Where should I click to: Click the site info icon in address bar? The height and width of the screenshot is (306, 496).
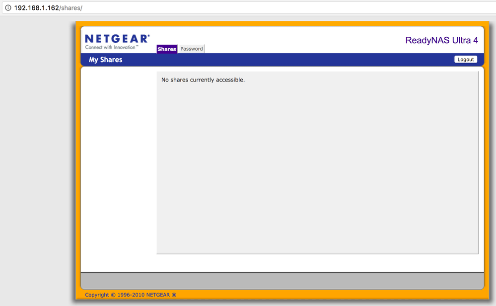pos(8,7)
